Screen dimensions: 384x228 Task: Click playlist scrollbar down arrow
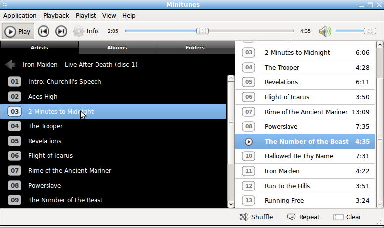pos(380,204)
